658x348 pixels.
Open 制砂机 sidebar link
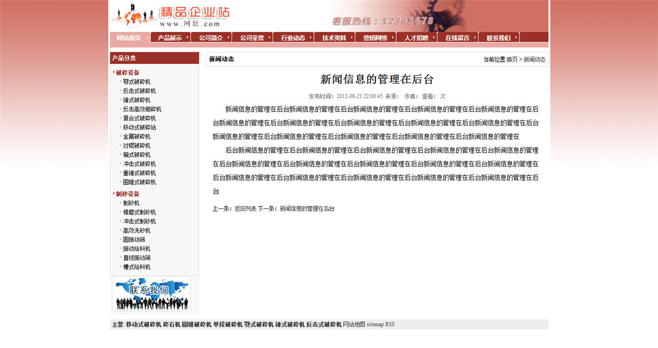[131, 203]
